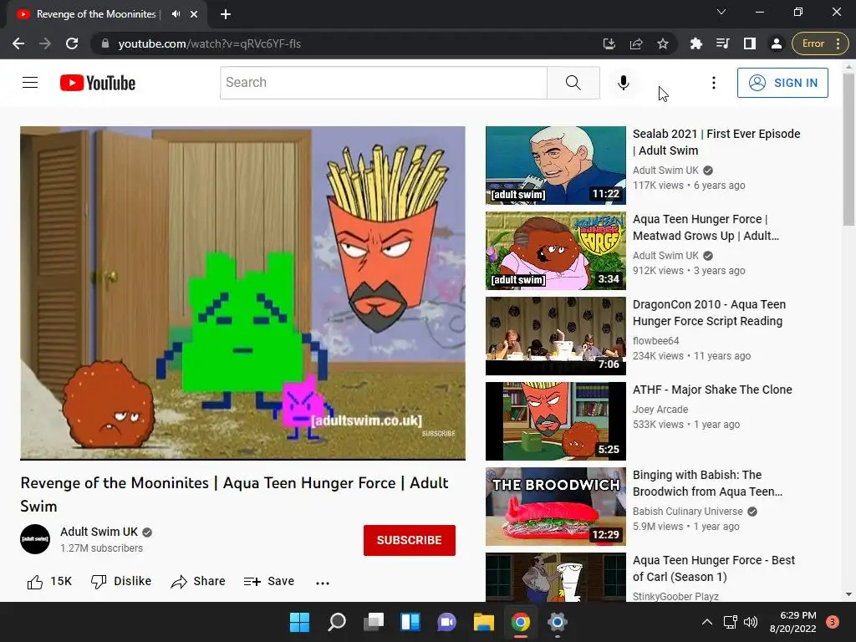This screenshot has width=856, height=642.
Task: Click the SIGN IN button
Action: pyautogui.click(x=782, y=83)
